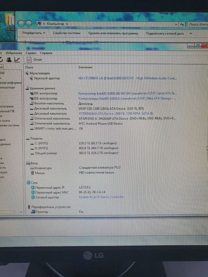
Task: Click the computer icon in the Explorer address bar
Action: pyautogui.click(x=40, y=23)
